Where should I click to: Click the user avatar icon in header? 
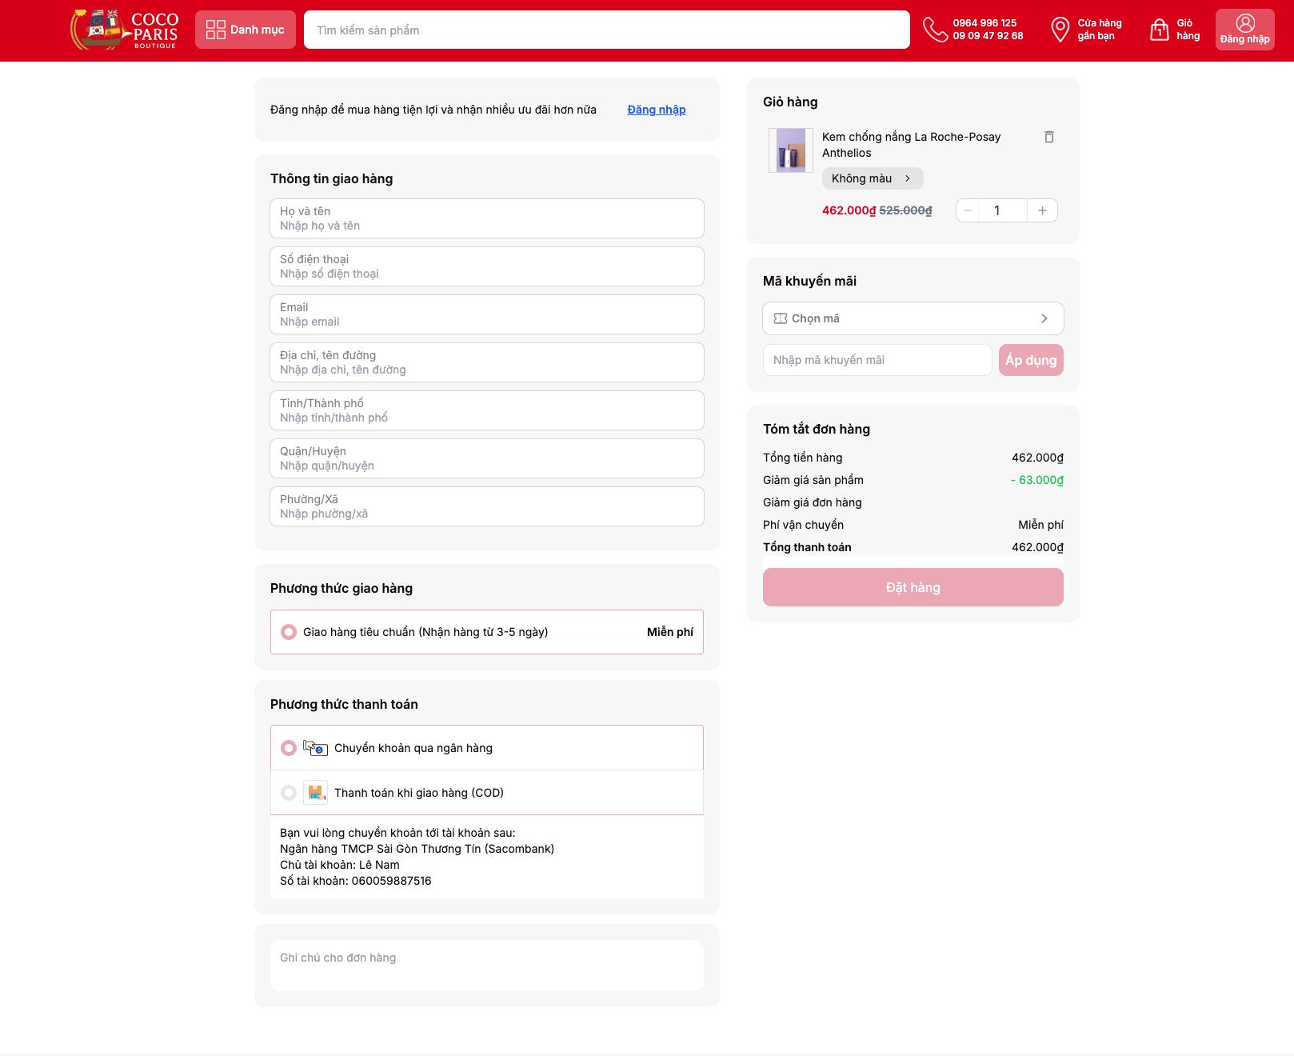coord(1245,23)
